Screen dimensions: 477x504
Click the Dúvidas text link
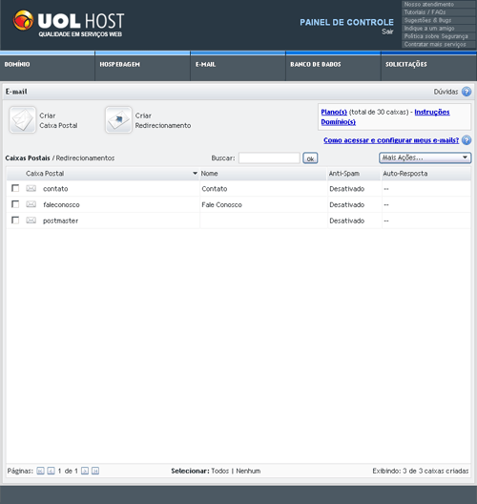446,92
